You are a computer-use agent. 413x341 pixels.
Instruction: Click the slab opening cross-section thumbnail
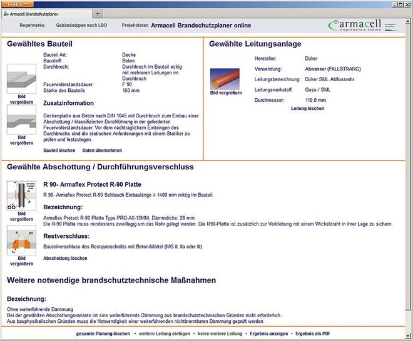click(x=22, y=120)
